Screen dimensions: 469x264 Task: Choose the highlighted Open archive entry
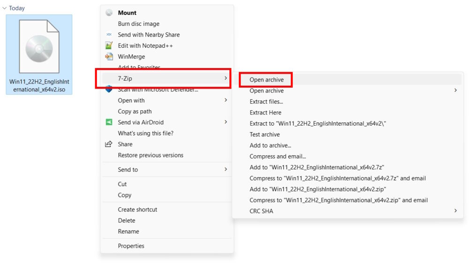(266, 80)
